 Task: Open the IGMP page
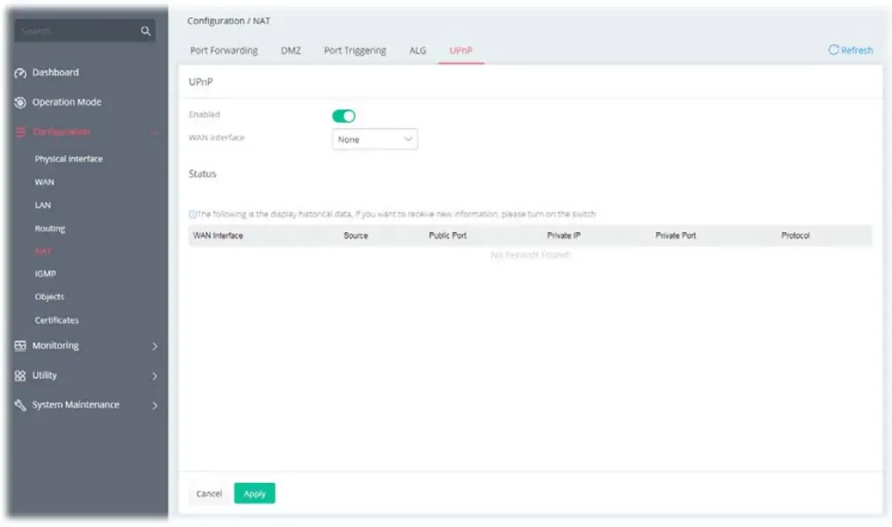coord(46,274)
